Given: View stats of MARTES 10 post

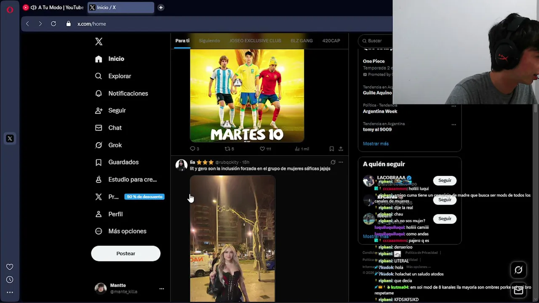Looking at the screenshot, I should [302, 149].
